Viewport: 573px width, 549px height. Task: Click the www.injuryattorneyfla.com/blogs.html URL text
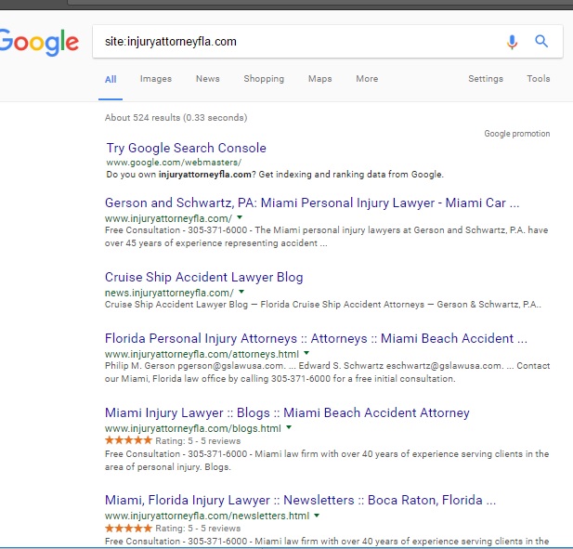pyautogui.click(x=193, y=428)
